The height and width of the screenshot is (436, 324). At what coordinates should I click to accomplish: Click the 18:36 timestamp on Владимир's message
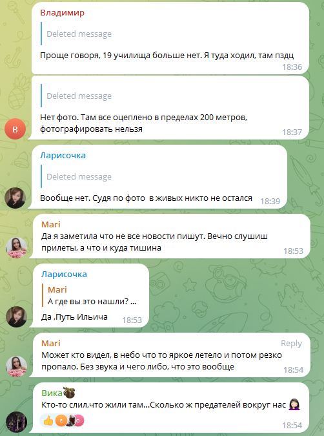pyautogui.click(x=292, y=67)
